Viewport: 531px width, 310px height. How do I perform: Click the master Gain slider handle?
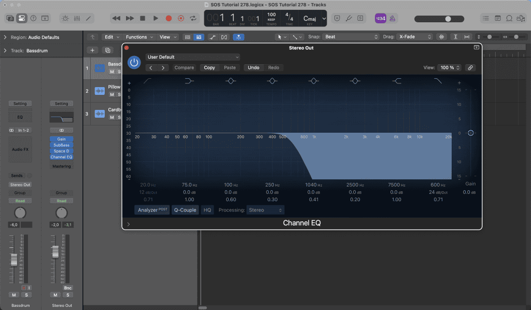pos(470,133)
